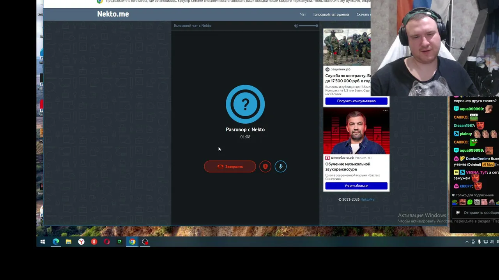
Task: Open the Windows Start menu
Action: (42, 242)
